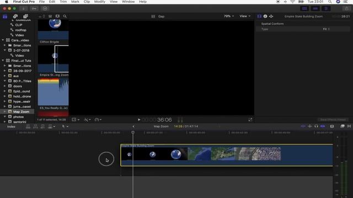Open Siri from the menu bar

(x=338, y=2)
